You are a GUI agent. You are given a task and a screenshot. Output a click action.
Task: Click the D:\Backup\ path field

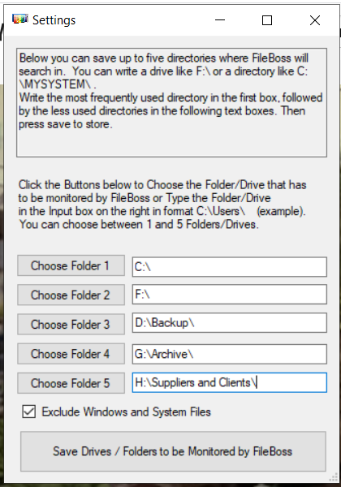(230, 323)
